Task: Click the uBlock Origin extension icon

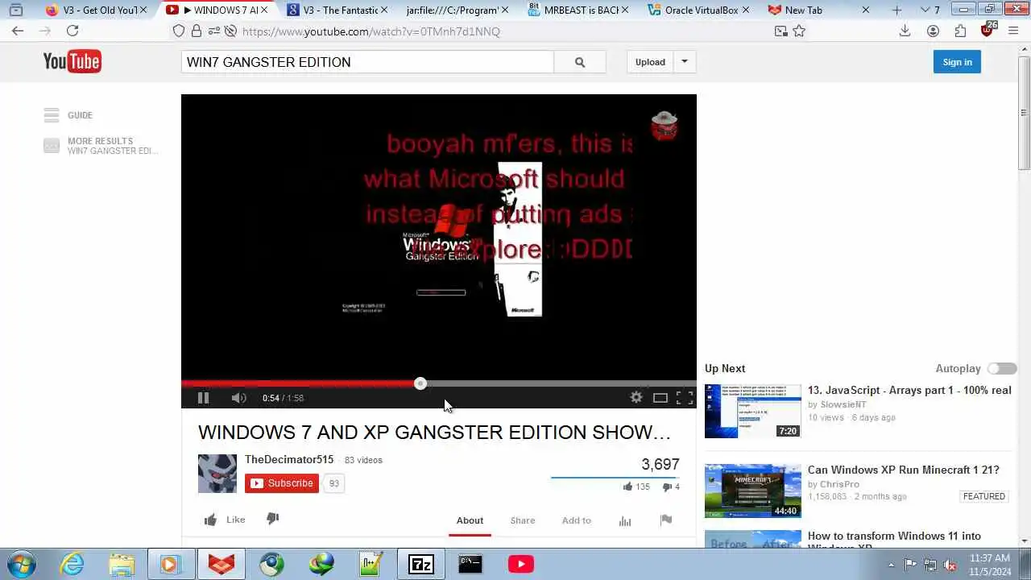Action: pos(988,30)
